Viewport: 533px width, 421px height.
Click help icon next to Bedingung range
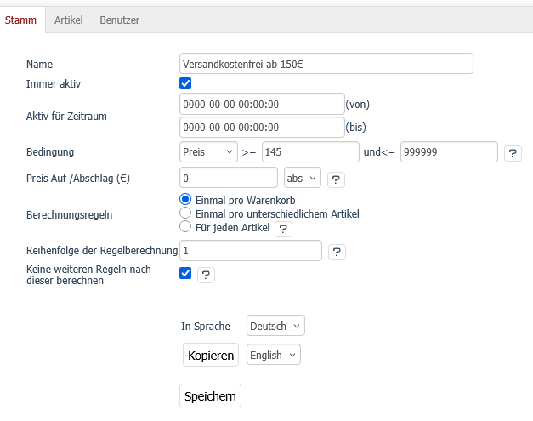pyautogui.click(x=513, y=153)
